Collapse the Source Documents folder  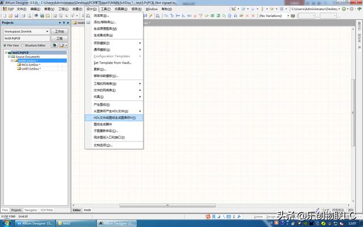tap(9, 57)
